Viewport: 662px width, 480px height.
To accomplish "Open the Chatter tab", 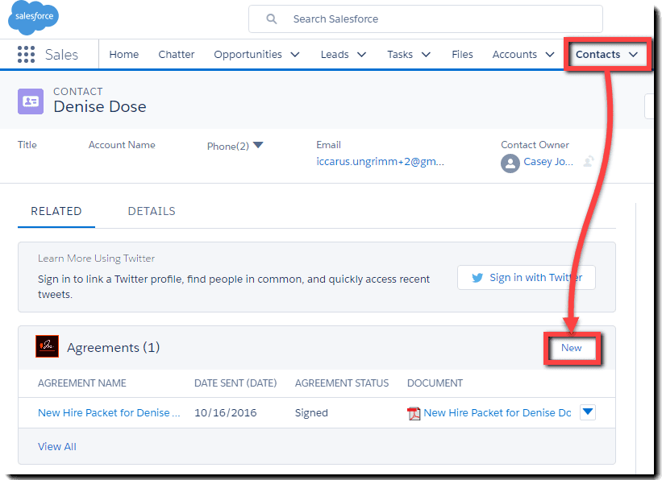I will (x=177, y=55).
